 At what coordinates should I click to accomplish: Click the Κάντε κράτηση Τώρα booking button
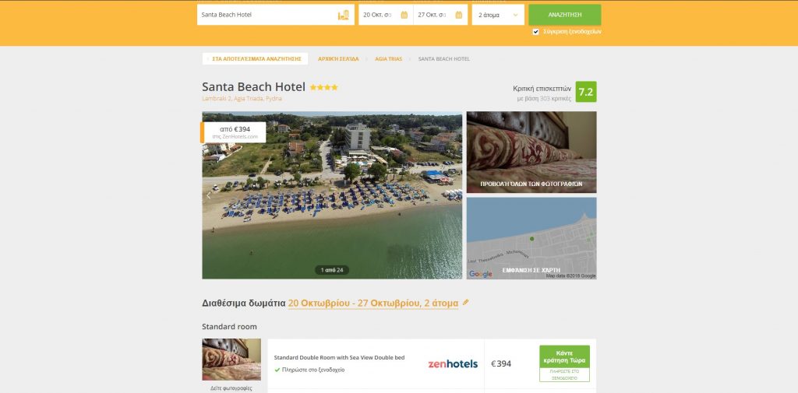click(x=564, y=357)
